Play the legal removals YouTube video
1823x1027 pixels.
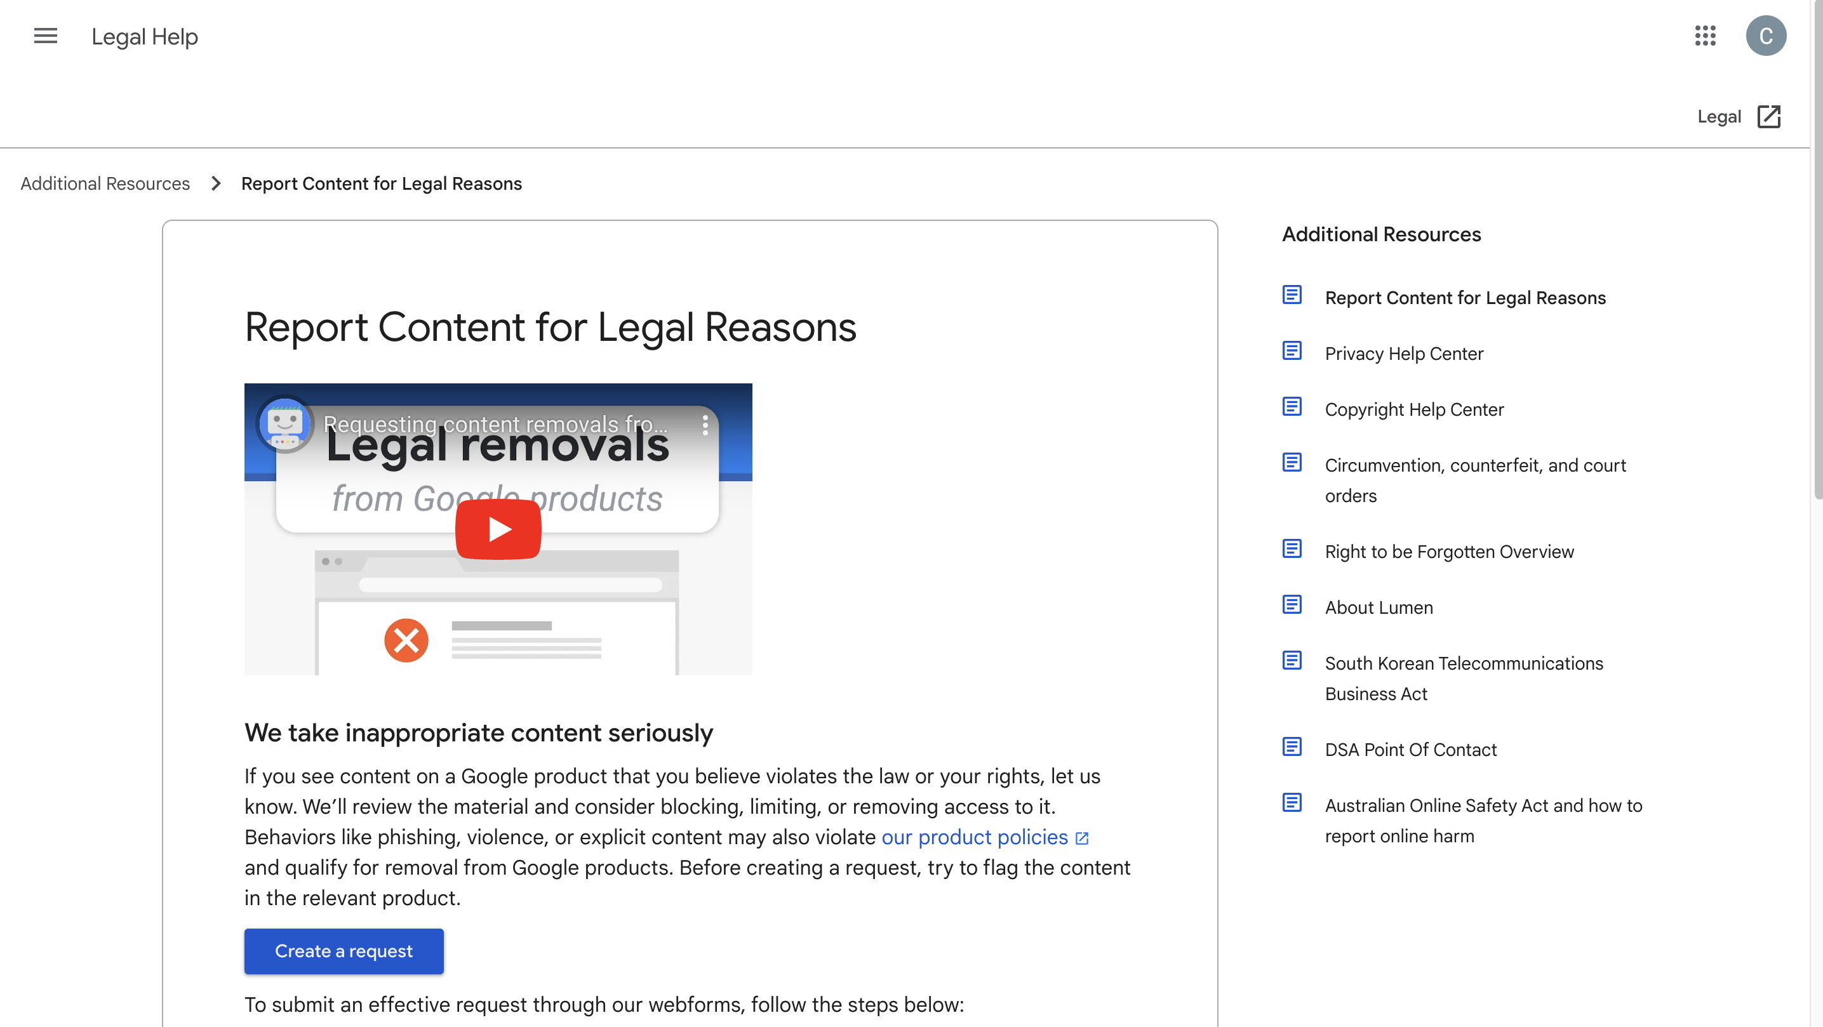[498, 529]
